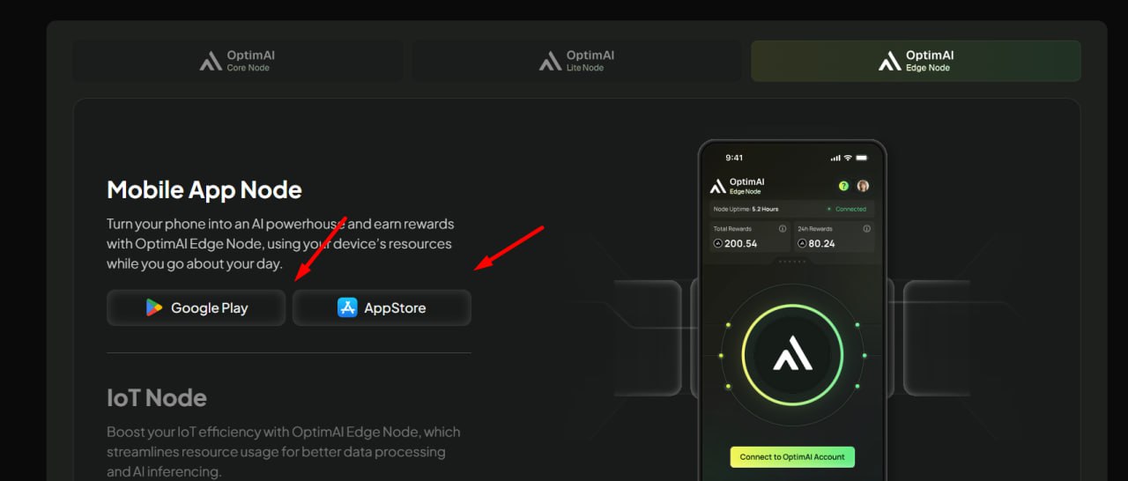Open the user avatar on the phone screen
Viewport: 1128px width, 481px height.
click(x=863, y=186)
